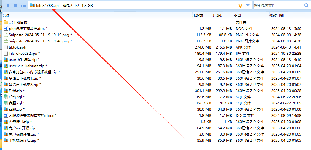Screen dimensions: 311x150
Task: Click the zip icon of 多语言下载页2.zip
Action: pos(6,84)
